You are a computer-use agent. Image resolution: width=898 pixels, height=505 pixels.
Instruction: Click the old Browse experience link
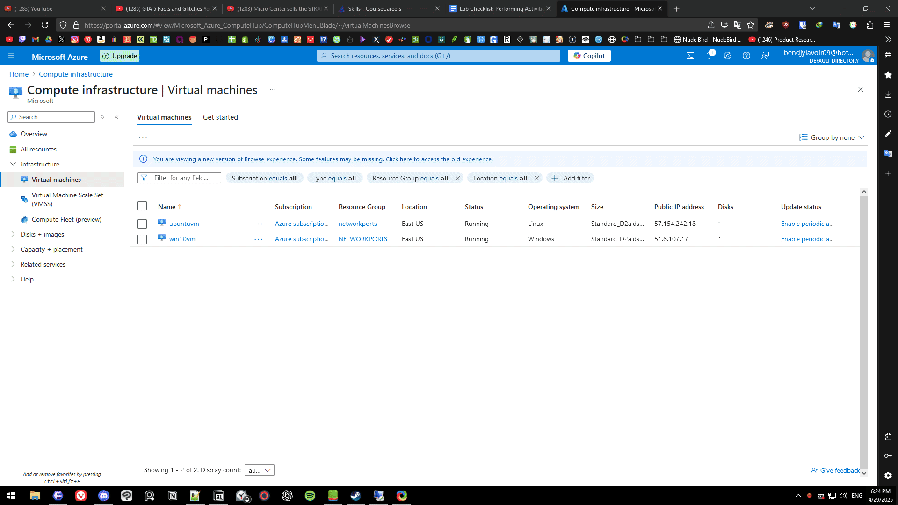(x=323, y=159)
